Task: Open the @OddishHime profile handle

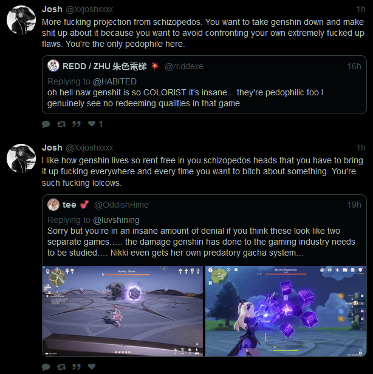Action: [121, 205]
